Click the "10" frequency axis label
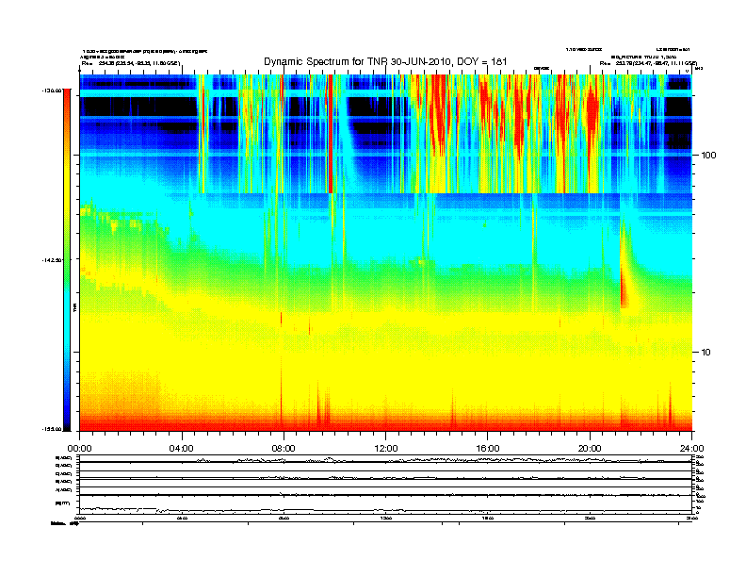Screen dimensions: 746x577 [x=706, y=353]
